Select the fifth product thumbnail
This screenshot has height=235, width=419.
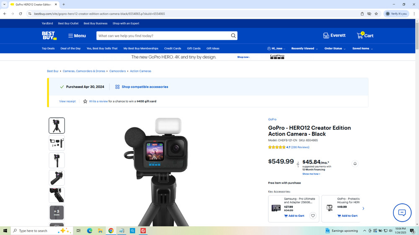point(57,195)
